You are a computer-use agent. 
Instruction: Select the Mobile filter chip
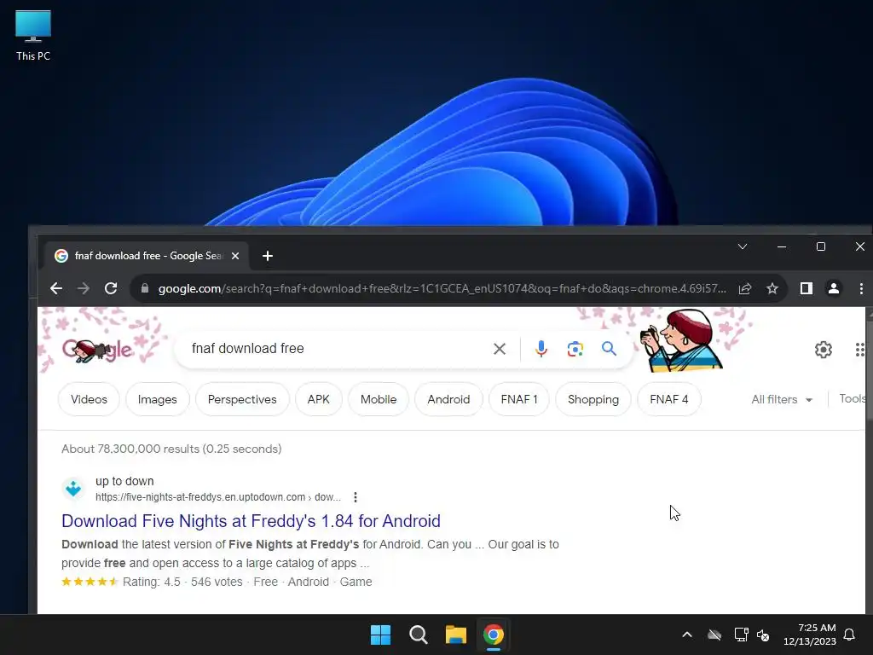point(379,399)
